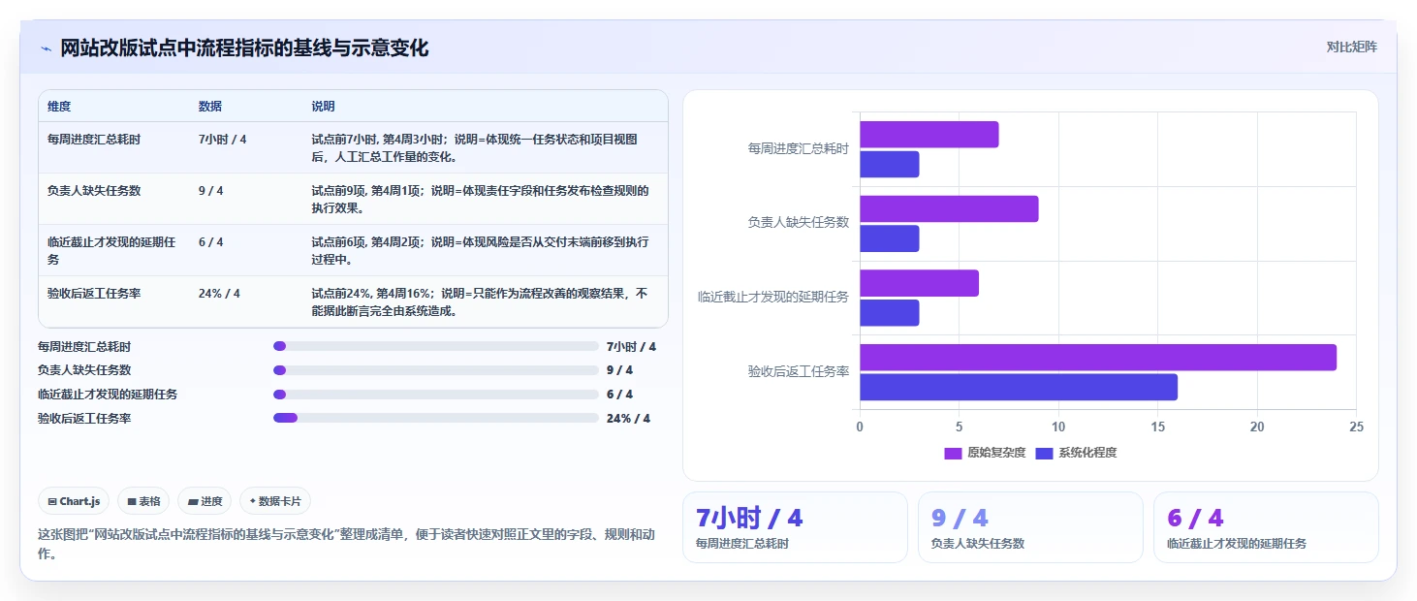Click the blue chart bar for 临近截止才发现的延期任务

pos(889,313)
